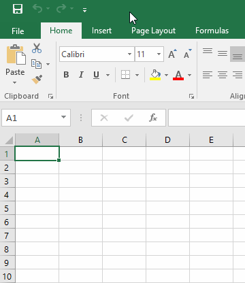Select row 10 header

tap(7, 276)
